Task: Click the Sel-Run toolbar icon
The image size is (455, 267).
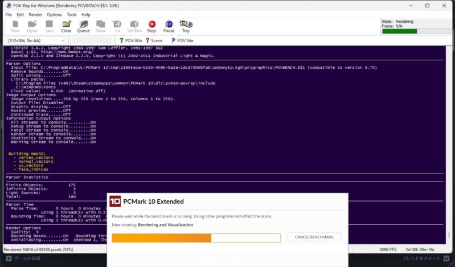Action: click(x=134, y=26)
